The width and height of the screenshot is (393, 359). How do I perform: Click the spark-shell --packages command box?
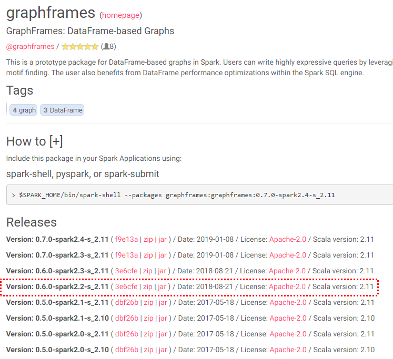[199, 195]
